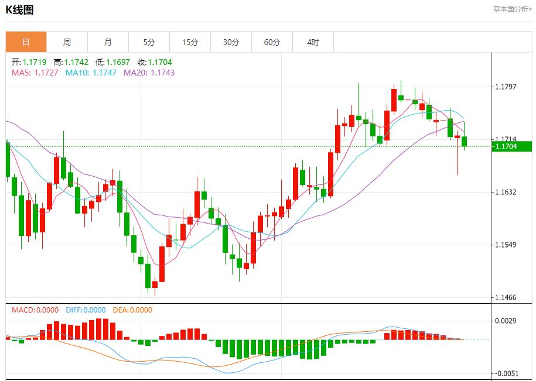Click the MA10 indicator label
Image resolution: width=536 pixels, height=381 pixels.
90,73
